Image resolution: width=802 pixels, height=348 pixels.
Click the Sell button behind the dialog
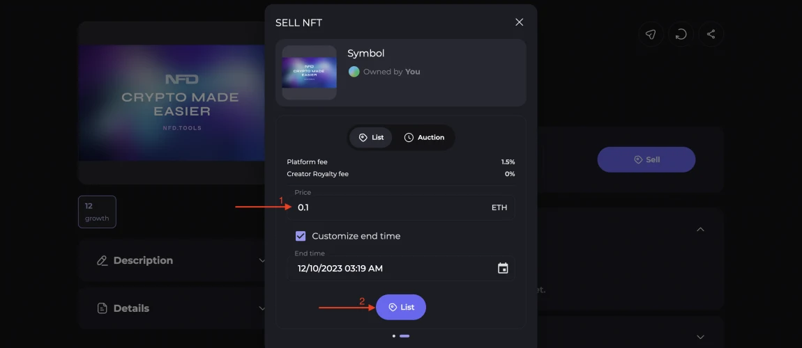click(x=646, y=159)
